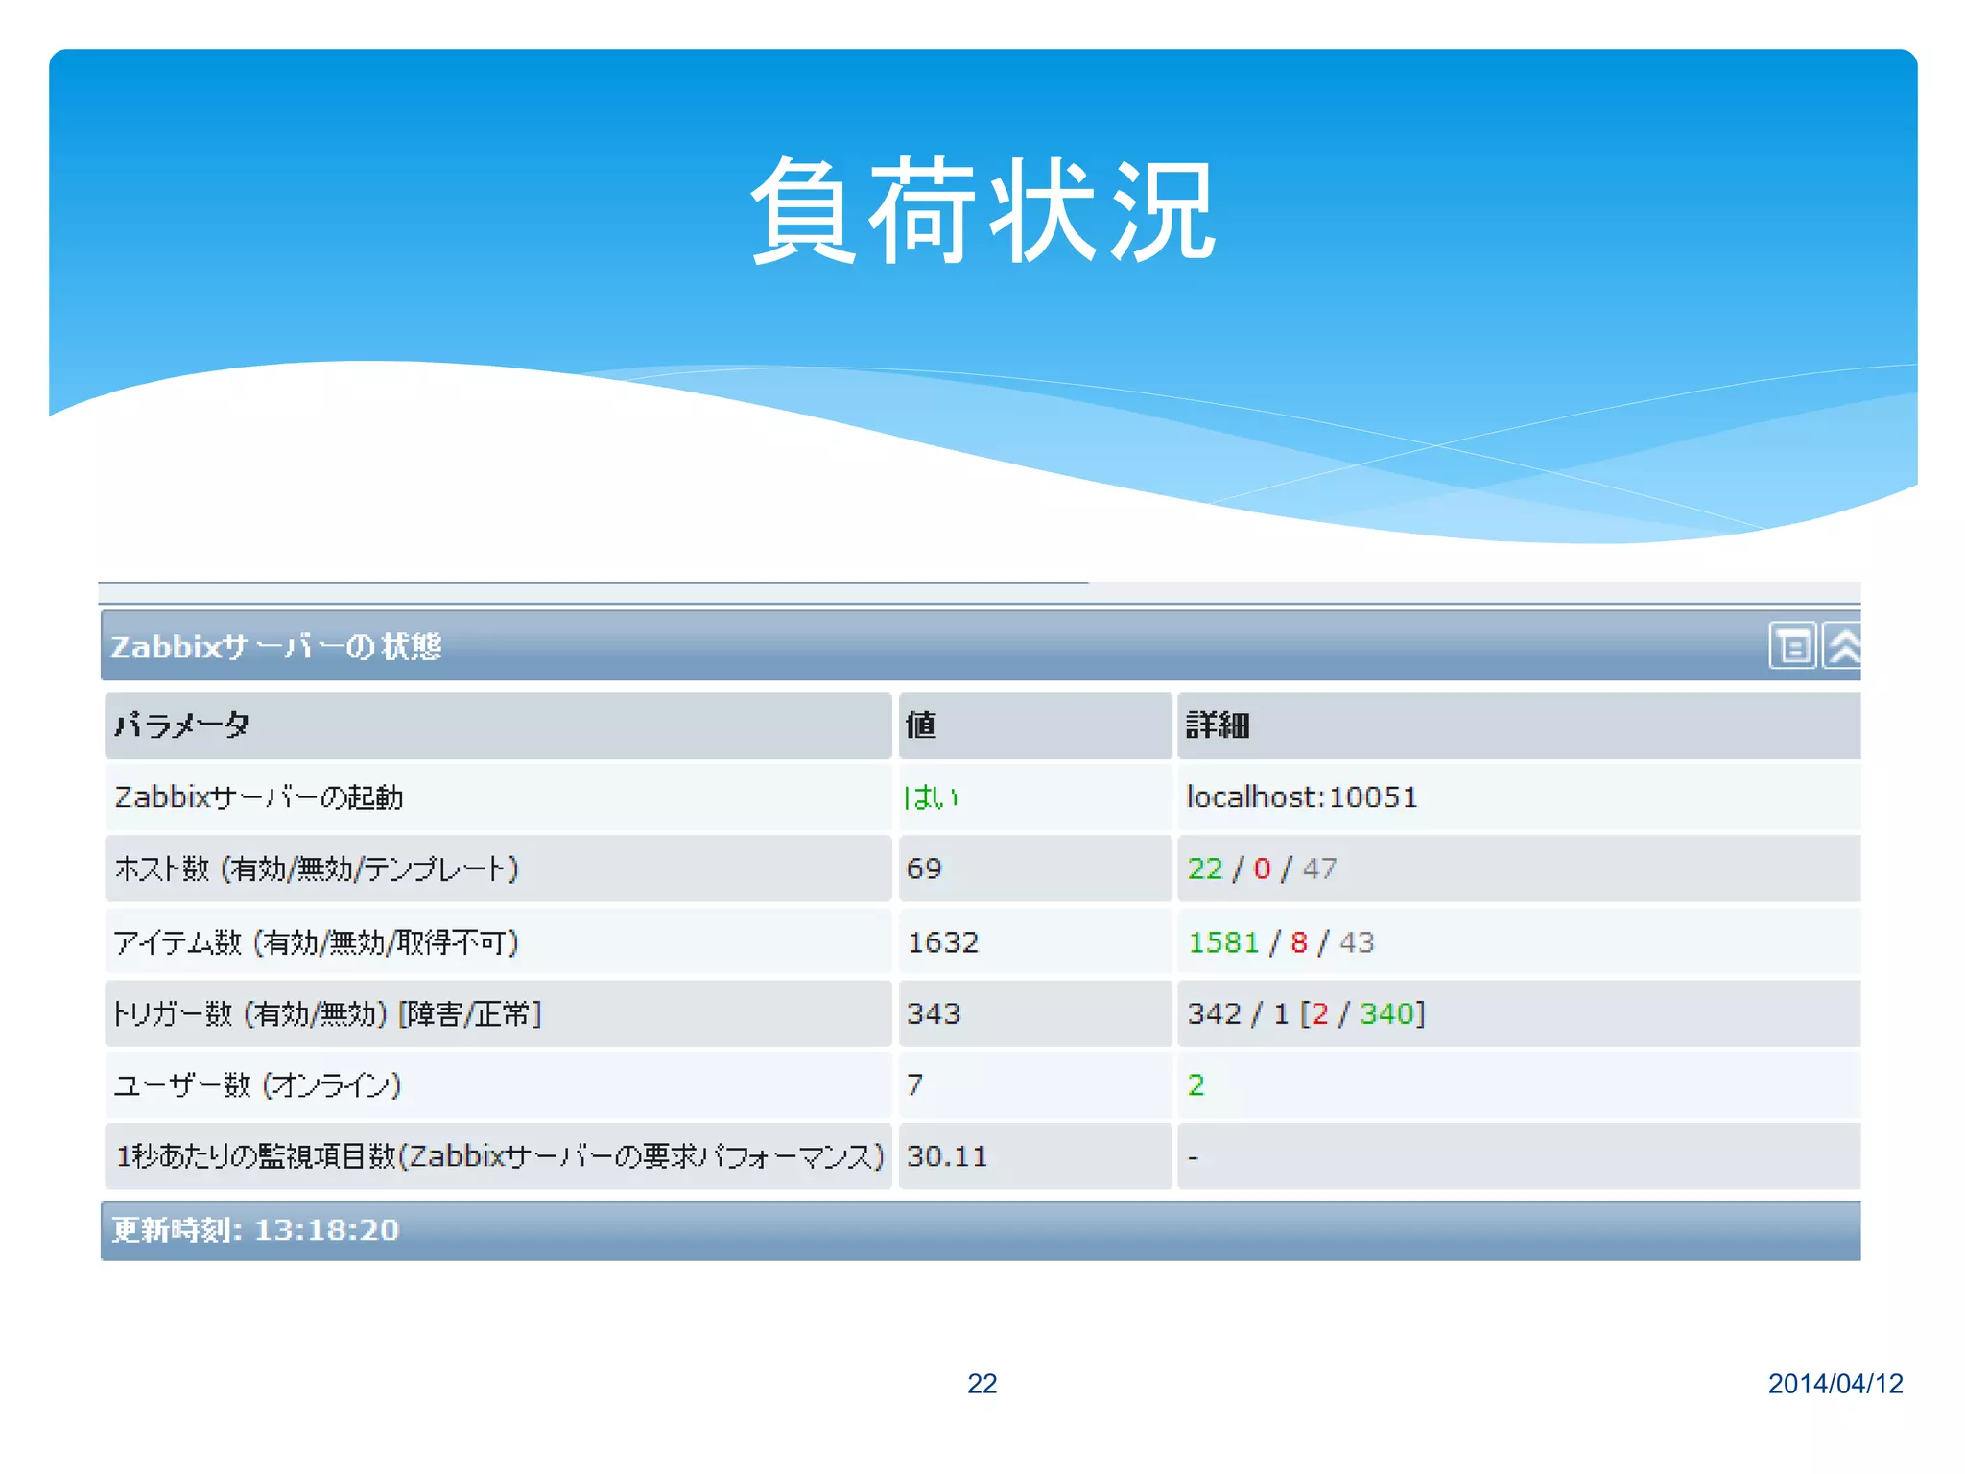Image resolution: width=1965 pixels, height=1474 pixels.
Task: Click the 詳細 column header
Action: 1218,725
